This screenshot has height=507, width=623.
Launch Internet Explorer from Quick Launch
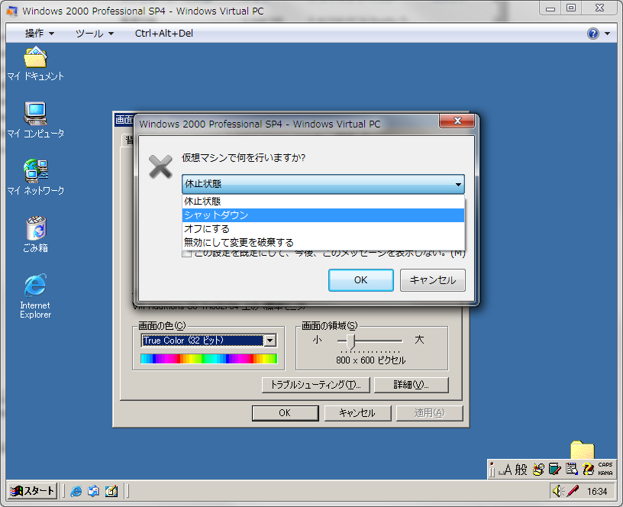point(76,492)
